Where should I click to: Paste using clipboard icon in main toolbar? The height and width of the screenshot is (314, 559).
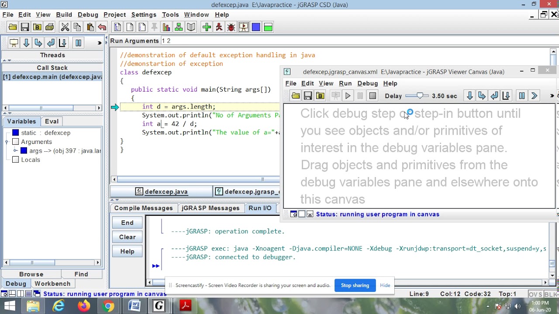90,27
